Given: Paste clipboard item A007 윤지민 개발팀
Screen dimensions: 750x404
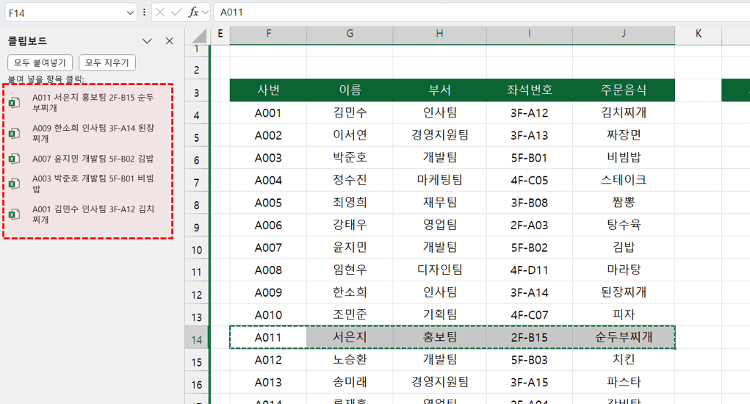Looking at the screenshot, I should click(x=93, y=159).
